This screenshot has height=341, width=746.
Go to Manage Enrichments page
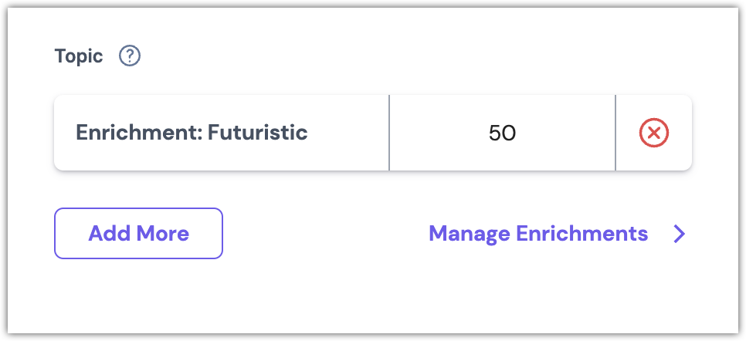click(x=538, y=234)
